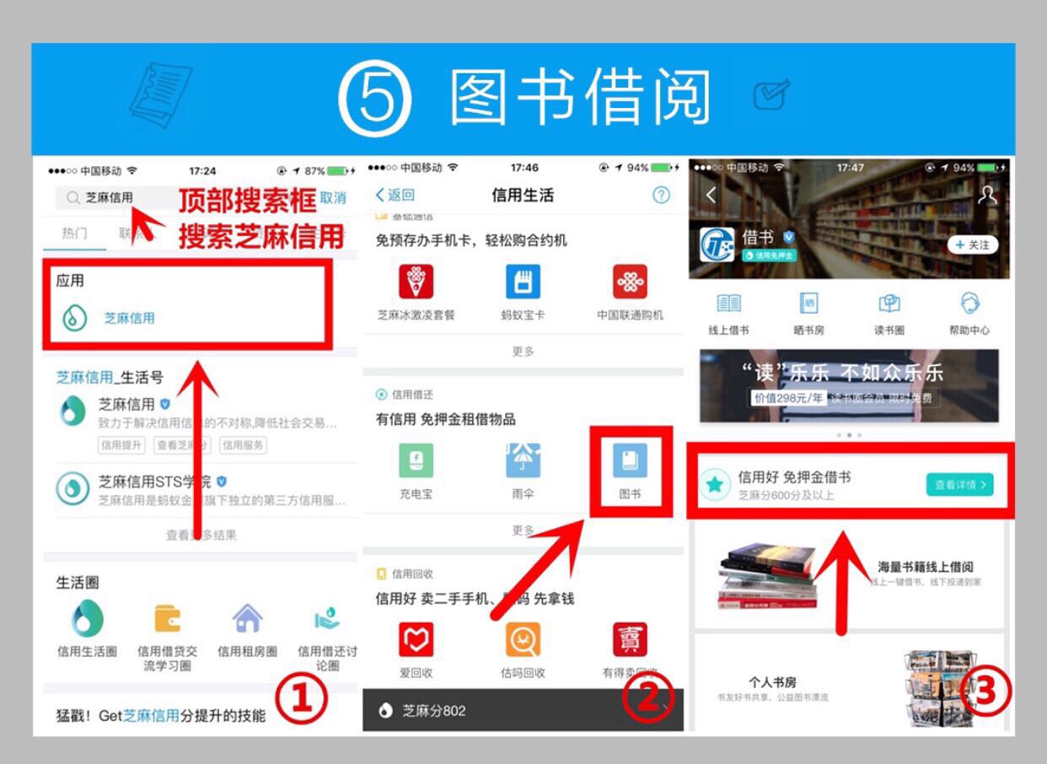The height and width of the screenshot is (764, 1047).
Task: Open the user profile icon
Action: coord(986,195)
